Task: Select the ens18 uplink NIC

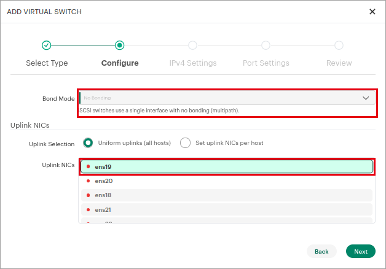Action: click(x=227, y=195)
